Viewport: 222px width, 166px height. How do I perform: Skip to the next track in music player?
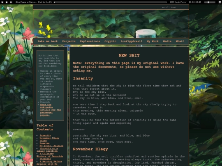click(x=11, y=2)
